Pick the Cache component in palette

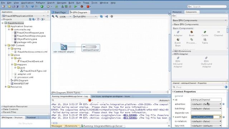[x=205, y=33]
